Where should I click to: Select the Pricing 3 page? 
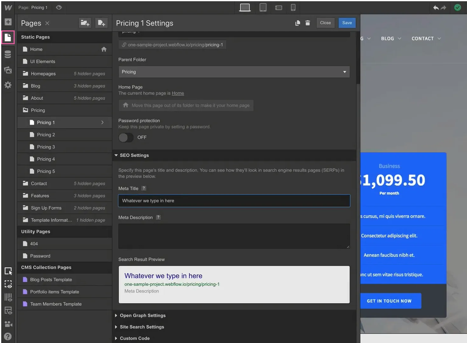pos(65,147)
